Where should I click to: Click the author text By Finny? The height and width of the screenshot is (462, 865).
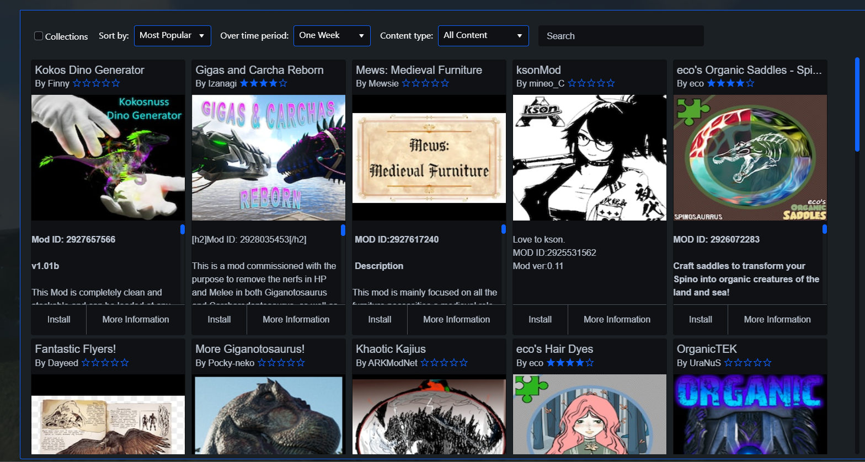click(52, 84)
